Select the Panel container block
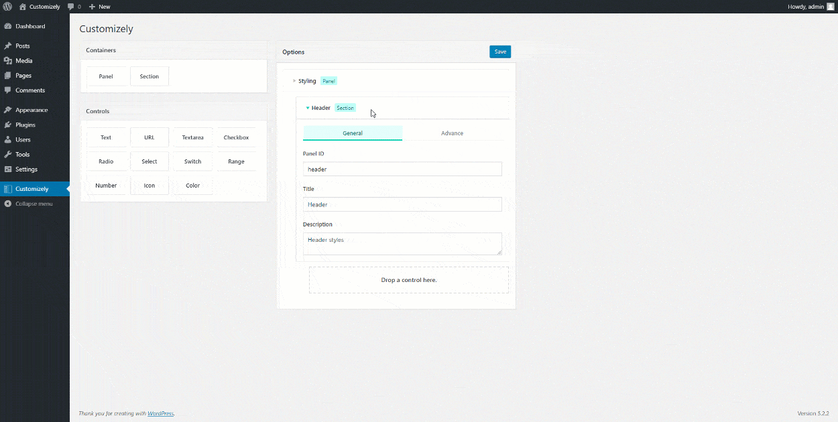 106,76
